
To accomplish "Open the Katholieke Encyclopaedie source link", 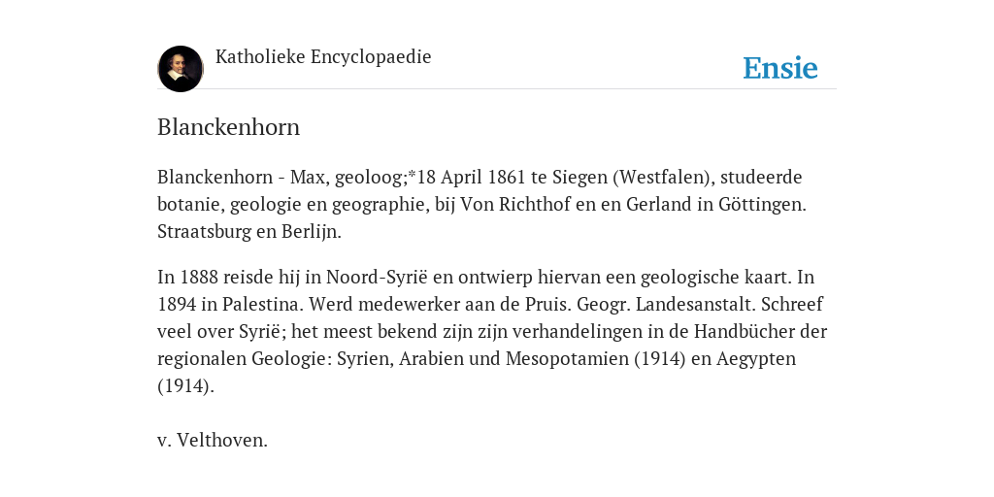I will pyautogui.click(x=323, y=57).
